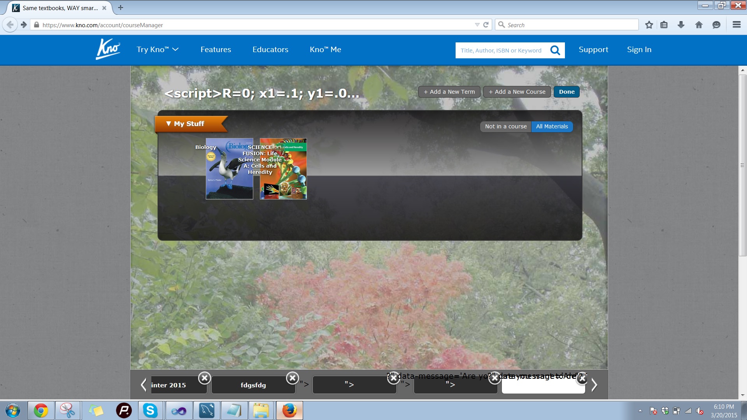Filter materials by 'Not in a course'
Viewport: 747px width, 420px height.
506,126
